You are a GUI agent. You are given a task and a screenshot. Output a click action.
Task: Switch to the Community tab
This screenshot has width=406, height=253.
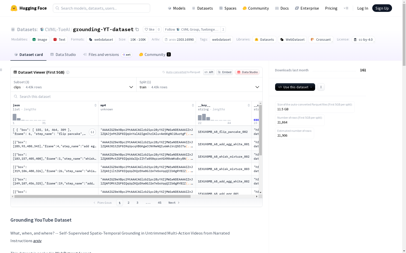pos(155,55)
